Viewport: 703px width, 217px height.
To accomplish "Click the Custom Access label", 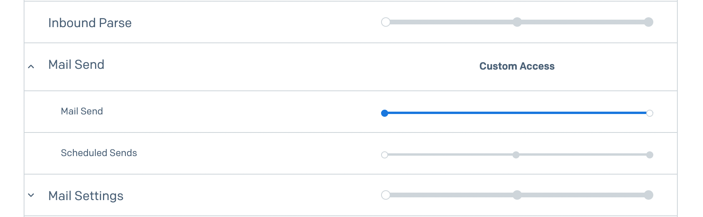I will point(517,66).
